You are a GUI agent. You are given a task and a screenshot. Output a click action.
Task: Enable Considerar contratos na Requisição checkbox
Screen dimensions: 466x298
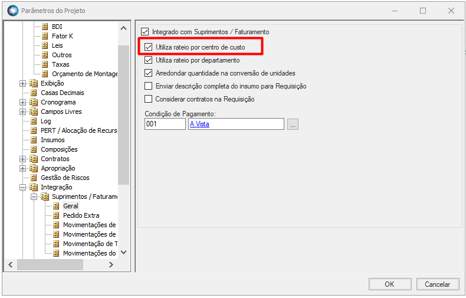pos(149,99)
